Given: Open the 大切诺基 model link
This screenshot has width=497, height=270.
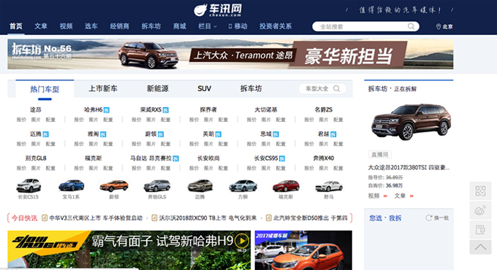Looking at the screenshot, I should pos(266,110).
